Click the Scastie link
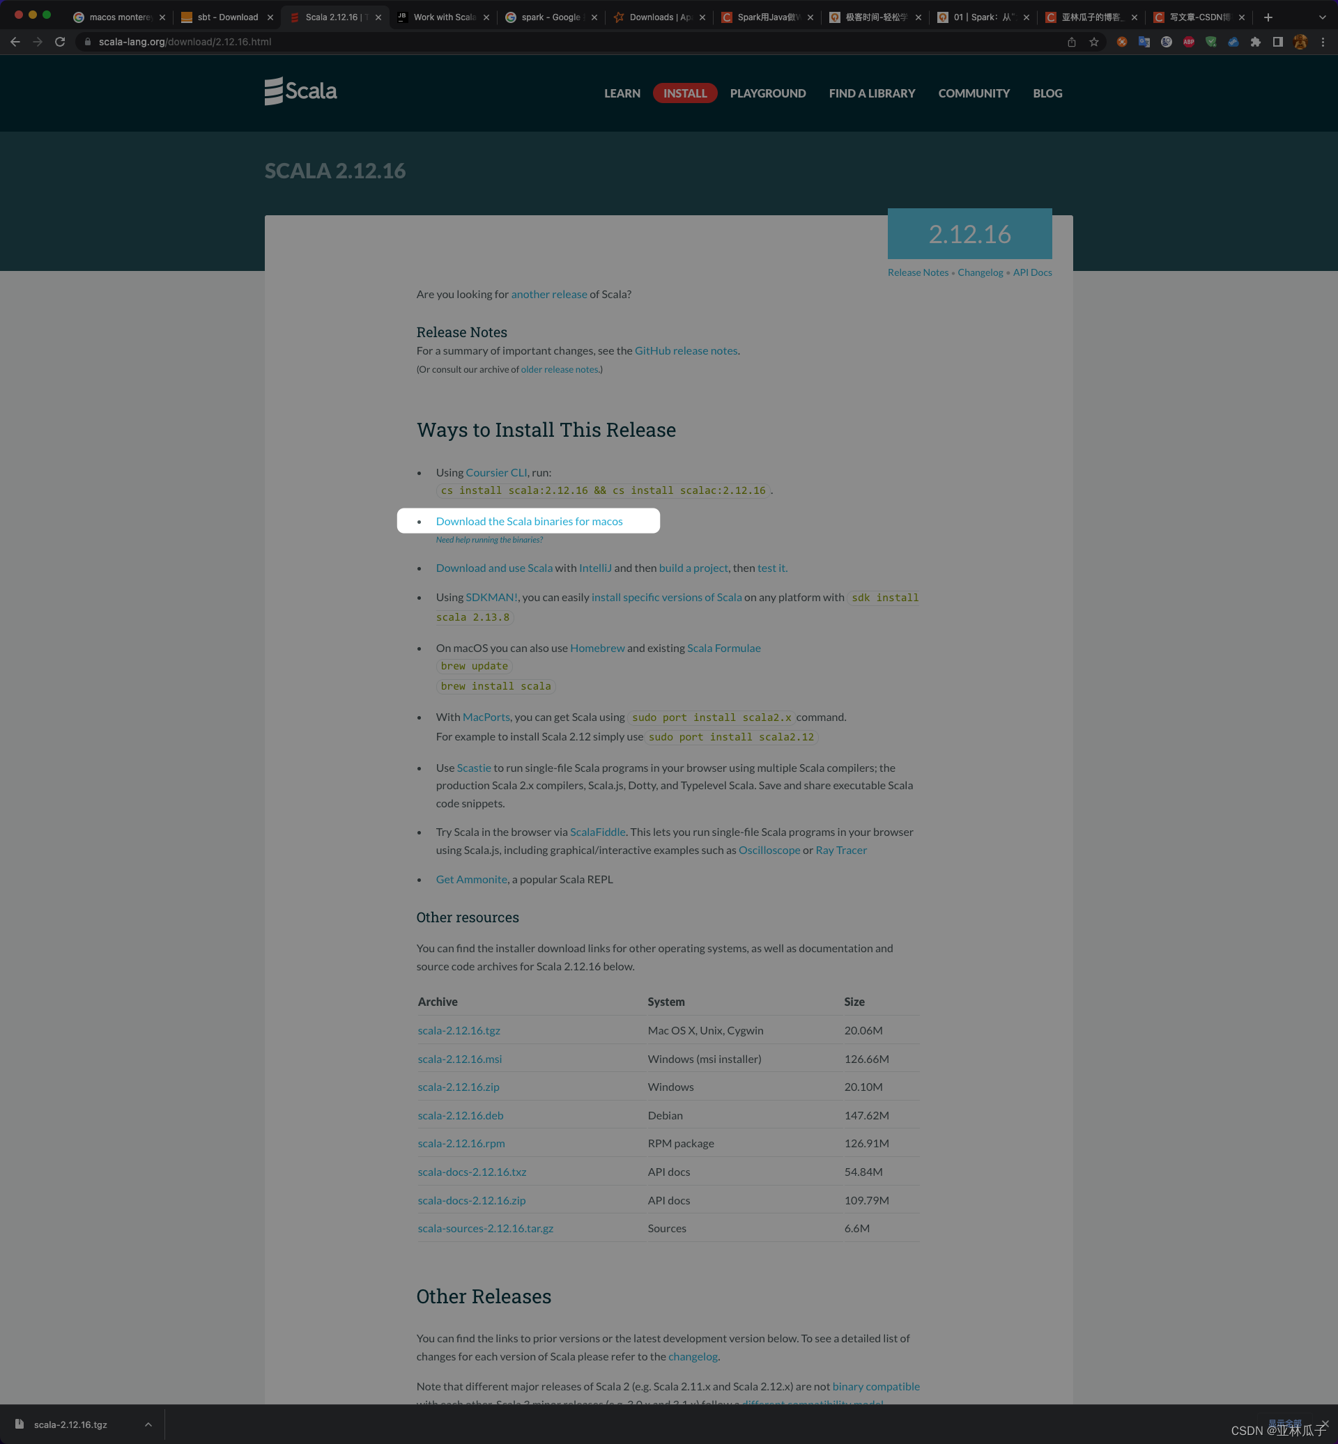Image resolution: width=1338 pixels, height=1444 pixels. (x=473, y=768)
